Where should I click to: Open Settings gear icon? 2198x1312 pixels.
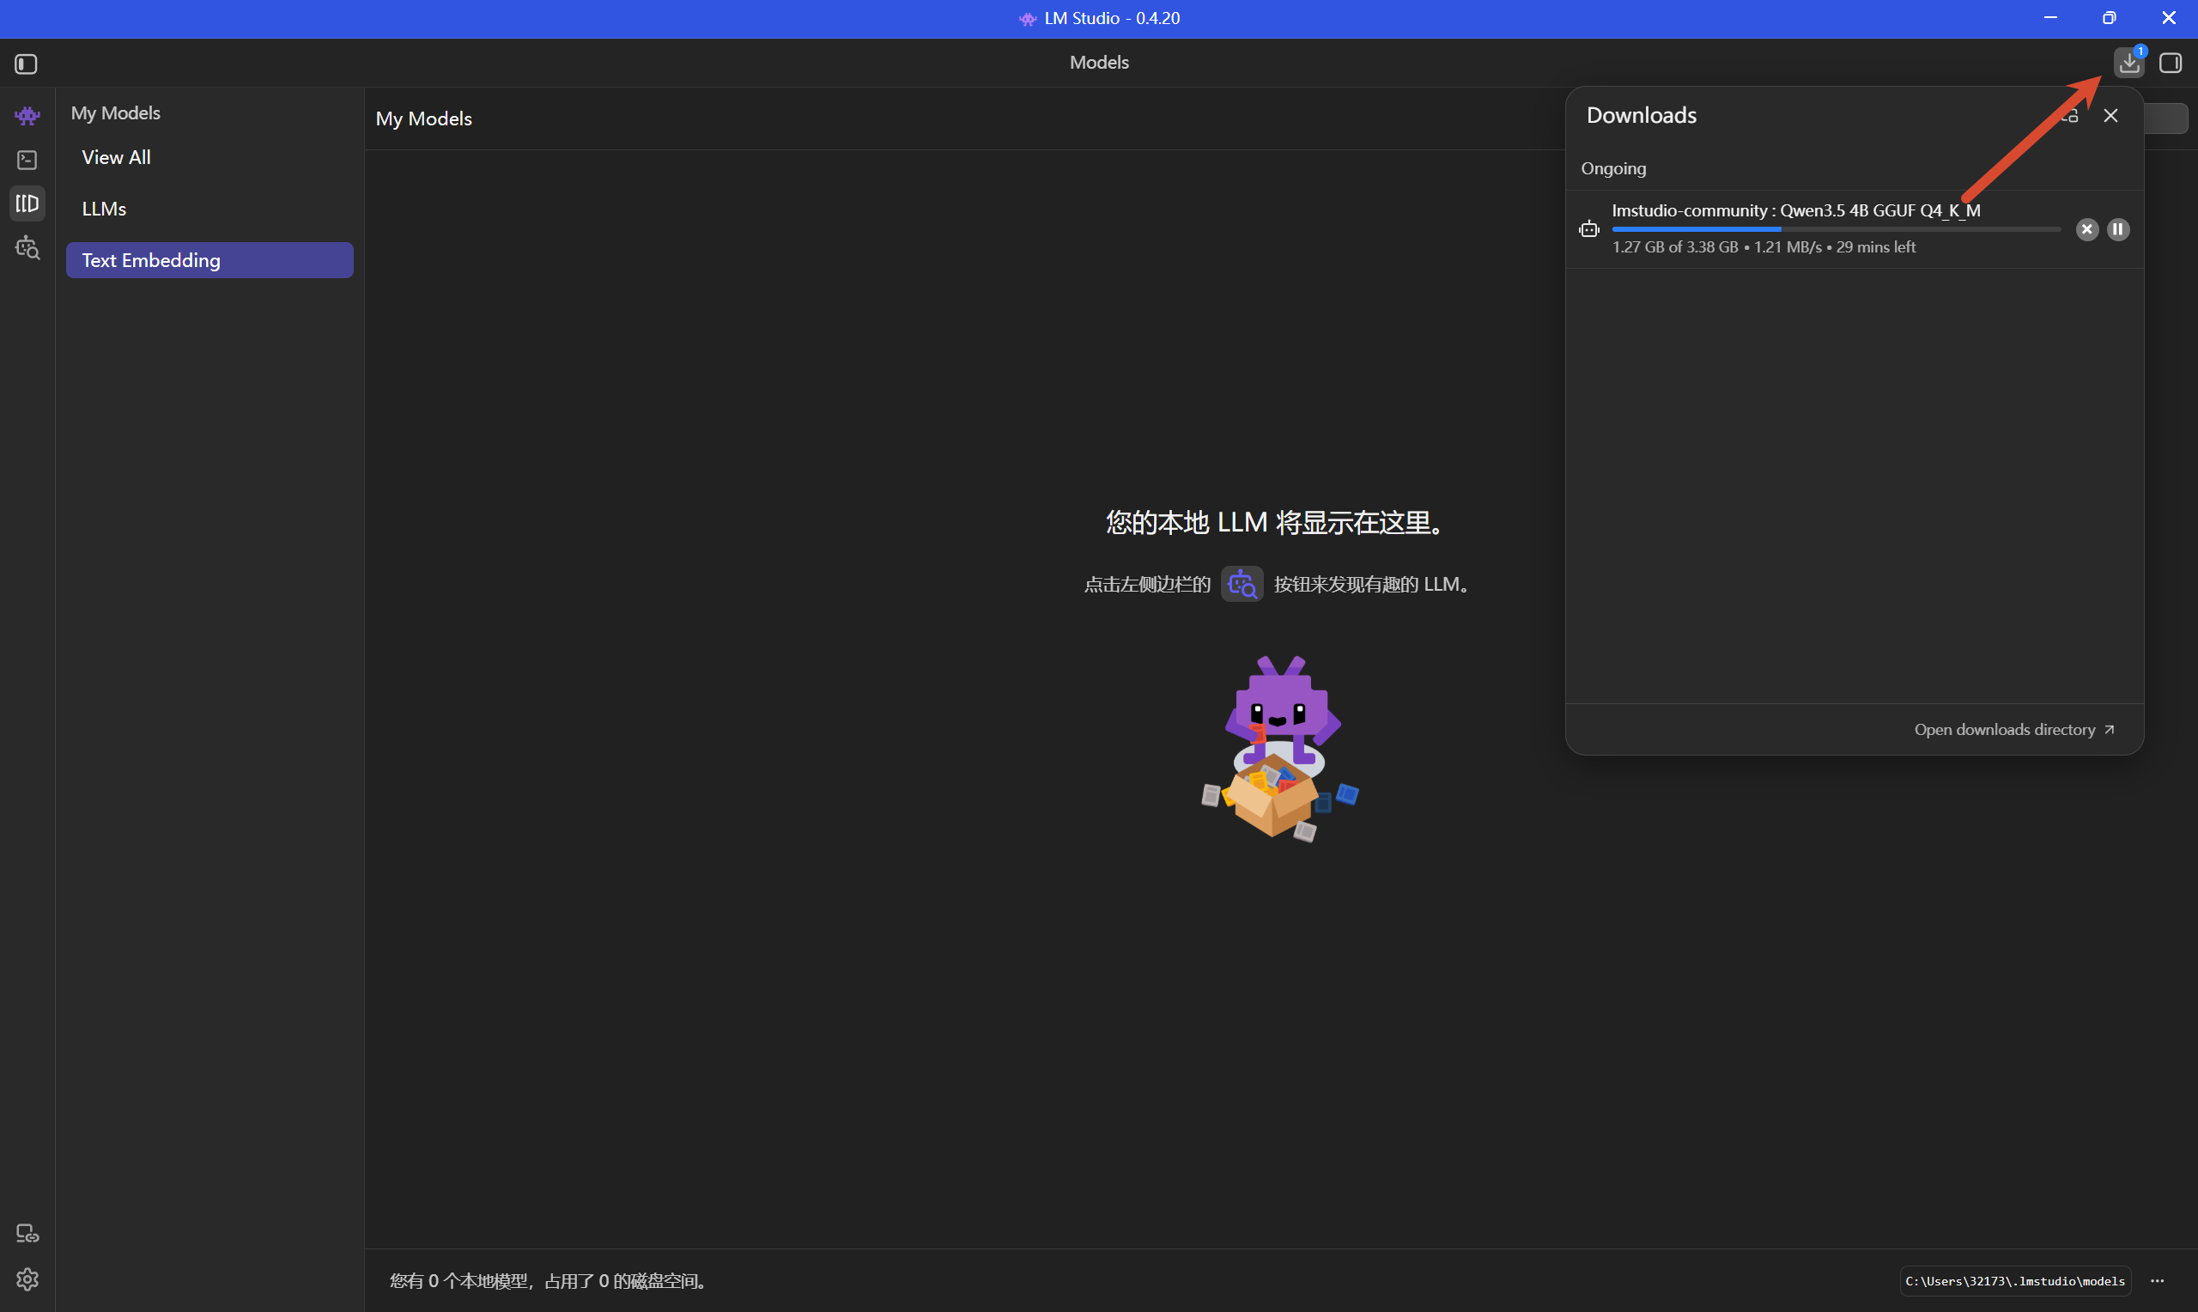27,1279
